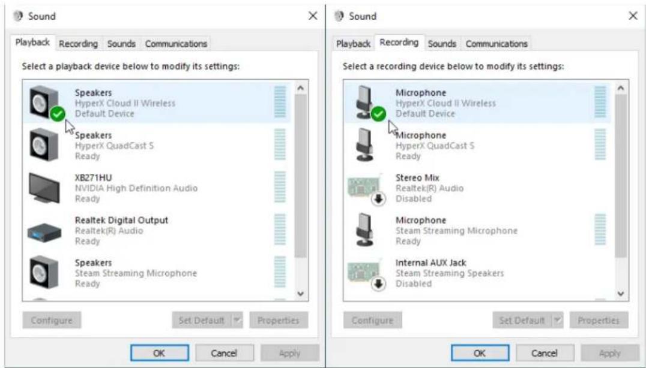Click level meter of HyperX QuadCast S microphone
646x368 pixels.
601,144
